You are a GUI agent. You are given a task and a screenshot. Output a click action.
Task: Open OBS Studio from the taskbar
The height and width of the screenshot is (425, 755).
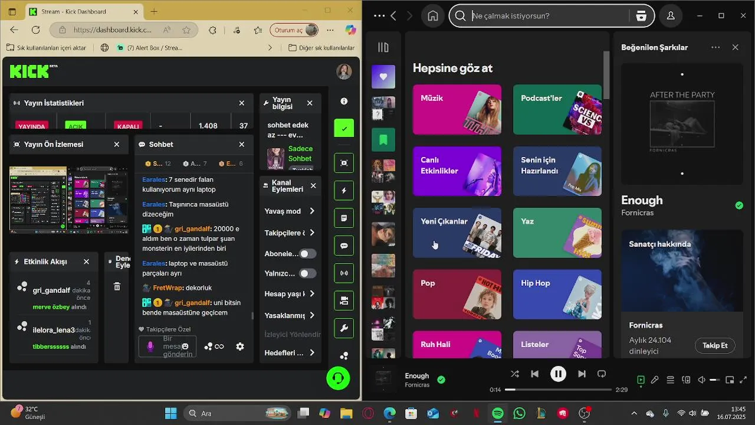pyautogui.click(x=585, y=413)
